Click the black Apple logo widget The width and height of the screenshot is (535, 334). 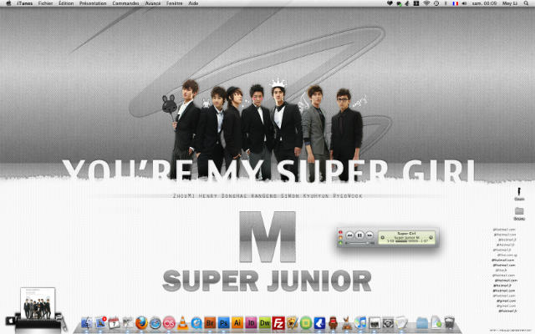click(10, 321)
